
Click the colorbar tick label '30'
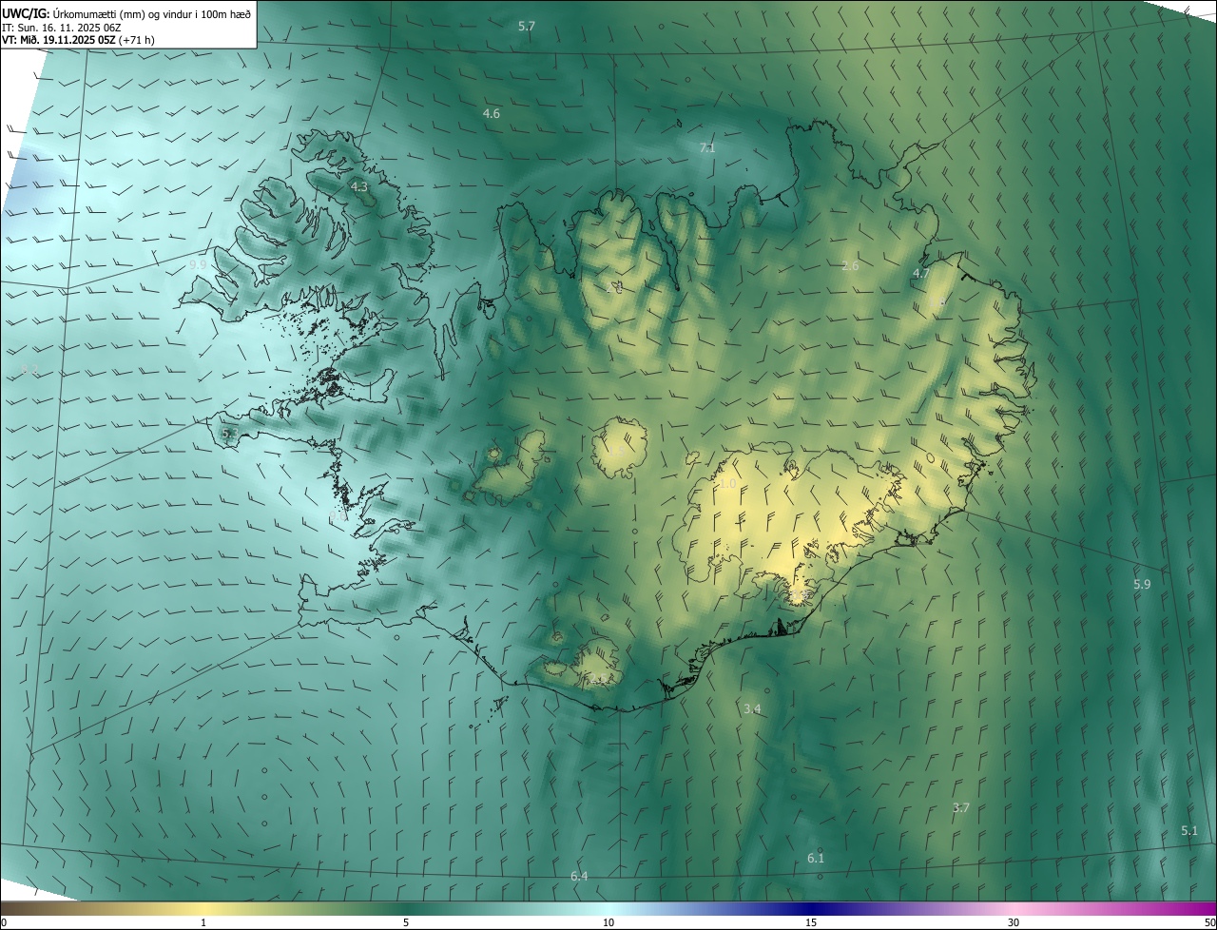pyautogui.click(x=1014, y=922)
